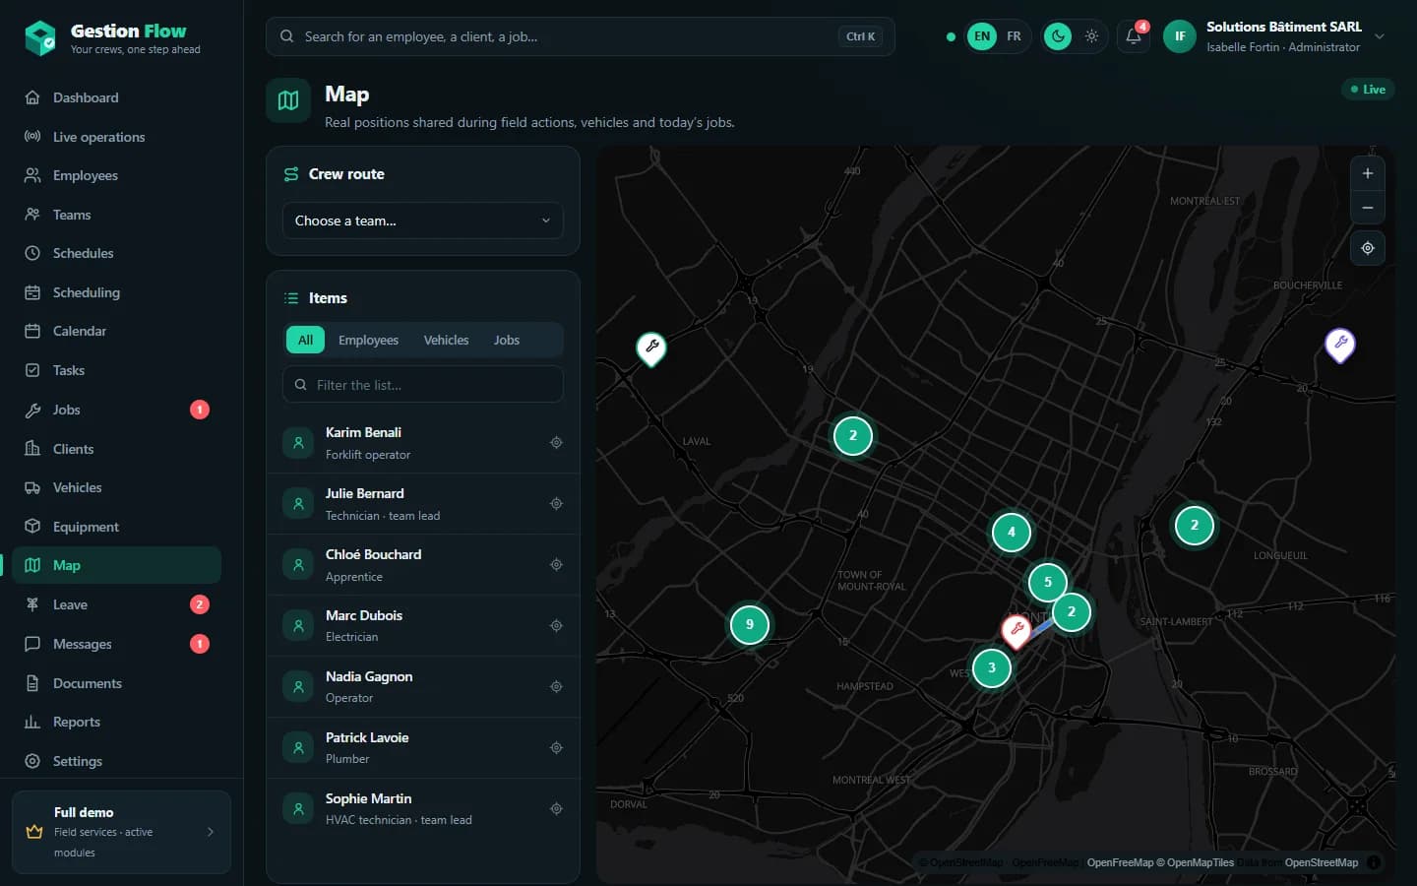This screenshot has width=1417, height=886.
Task: Select the purple wrench marker near Boucherville
Action: [1340, 345]
